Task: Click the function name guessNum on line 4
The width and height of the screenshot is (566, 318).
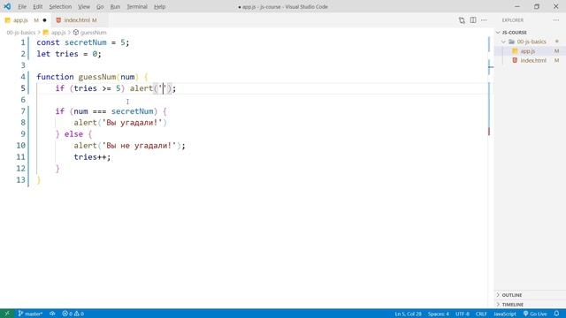Action: click(97, 77)
